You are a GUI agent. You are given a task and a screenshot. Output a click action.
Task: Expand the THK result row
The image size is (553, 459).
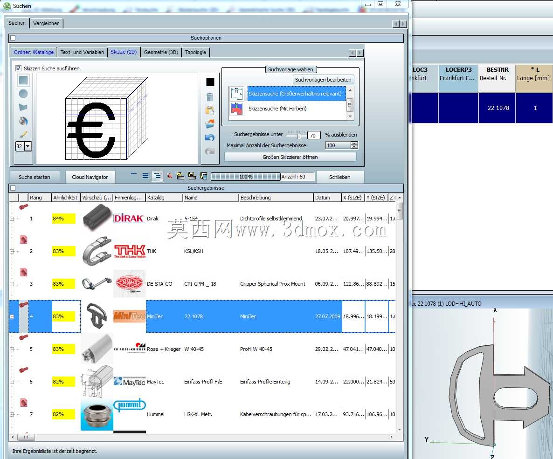pos(12,251)
